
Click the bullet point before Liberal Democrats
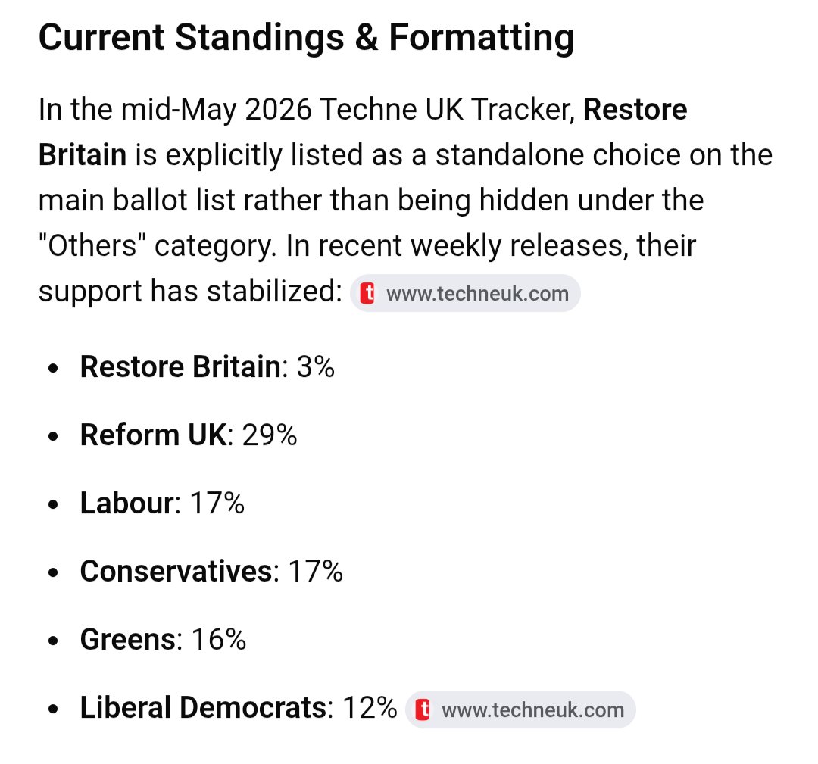pos(53,709)
